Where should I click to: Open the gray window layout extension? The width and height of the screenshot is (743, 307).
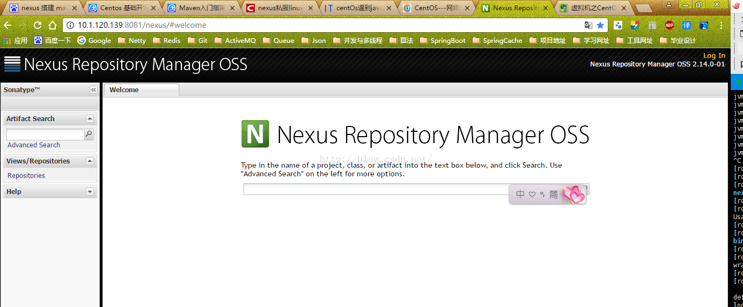click(652, 25)
